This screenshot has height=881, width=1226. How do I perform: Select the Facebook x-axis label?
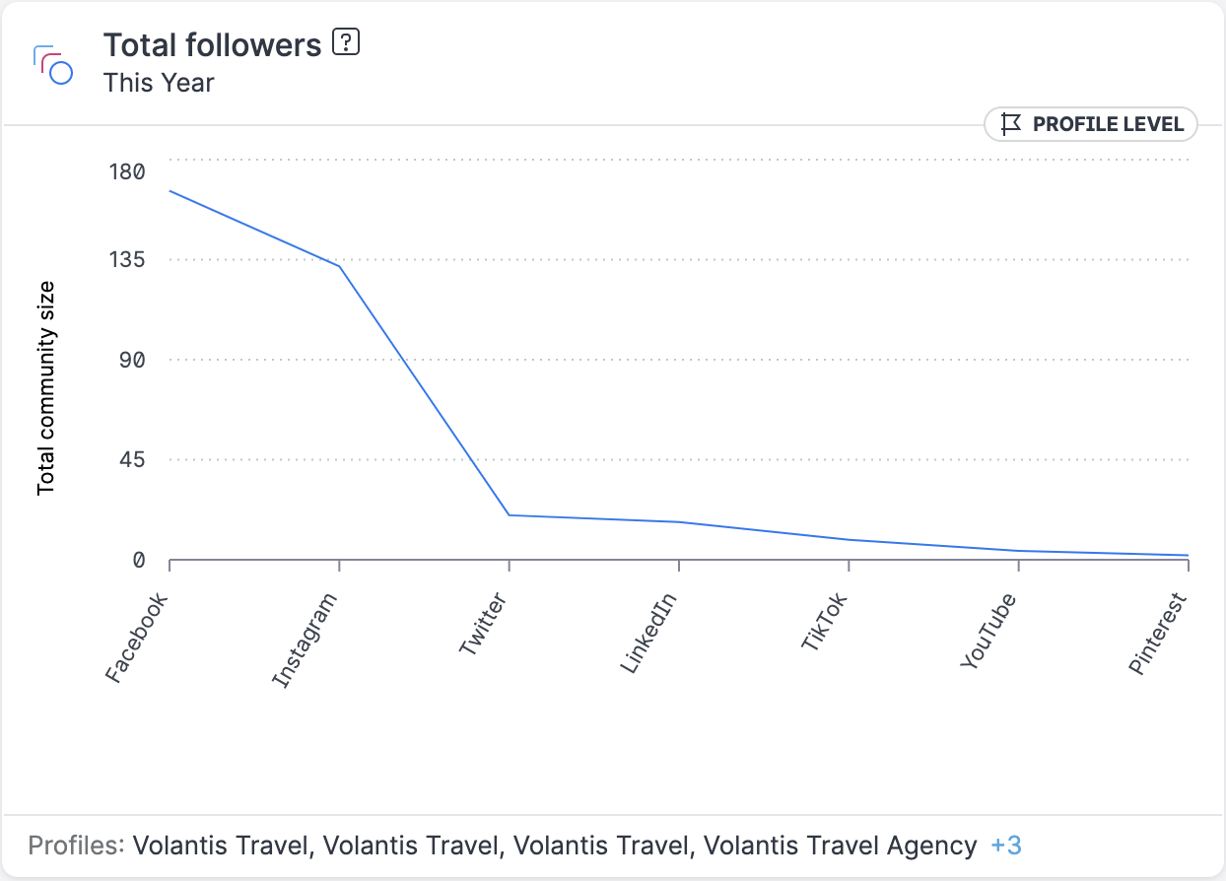click(x=136, y=638)
